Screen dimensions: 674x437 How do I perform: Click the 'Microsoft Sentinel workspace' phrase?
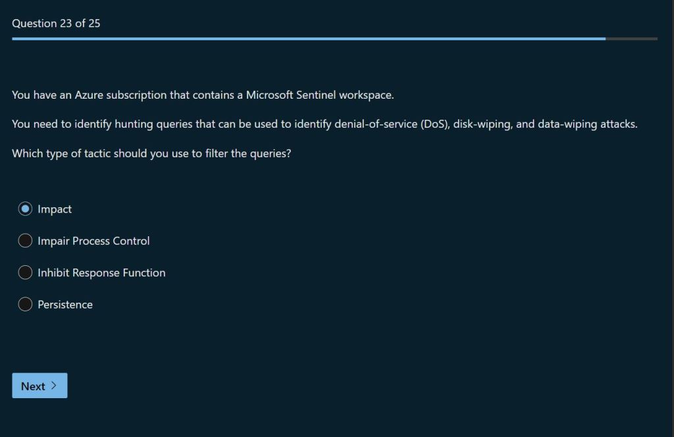pyautogui.click(x=320, y=95)
